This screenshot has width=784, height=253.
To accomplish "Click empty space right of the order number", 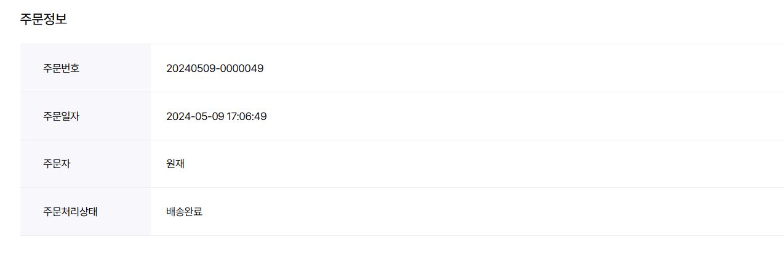I will [x=492, y=68].
